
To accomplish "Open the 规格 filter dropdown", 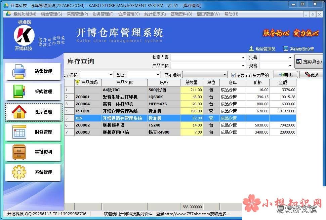I will [x=290, y=66].
